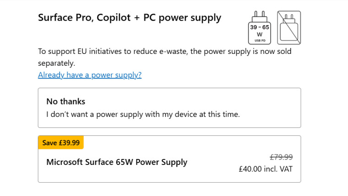The height and width of the screenshot is (196, 348).
Task: Click the '39 - 65' wattage range text
Action: click(260, 27)
